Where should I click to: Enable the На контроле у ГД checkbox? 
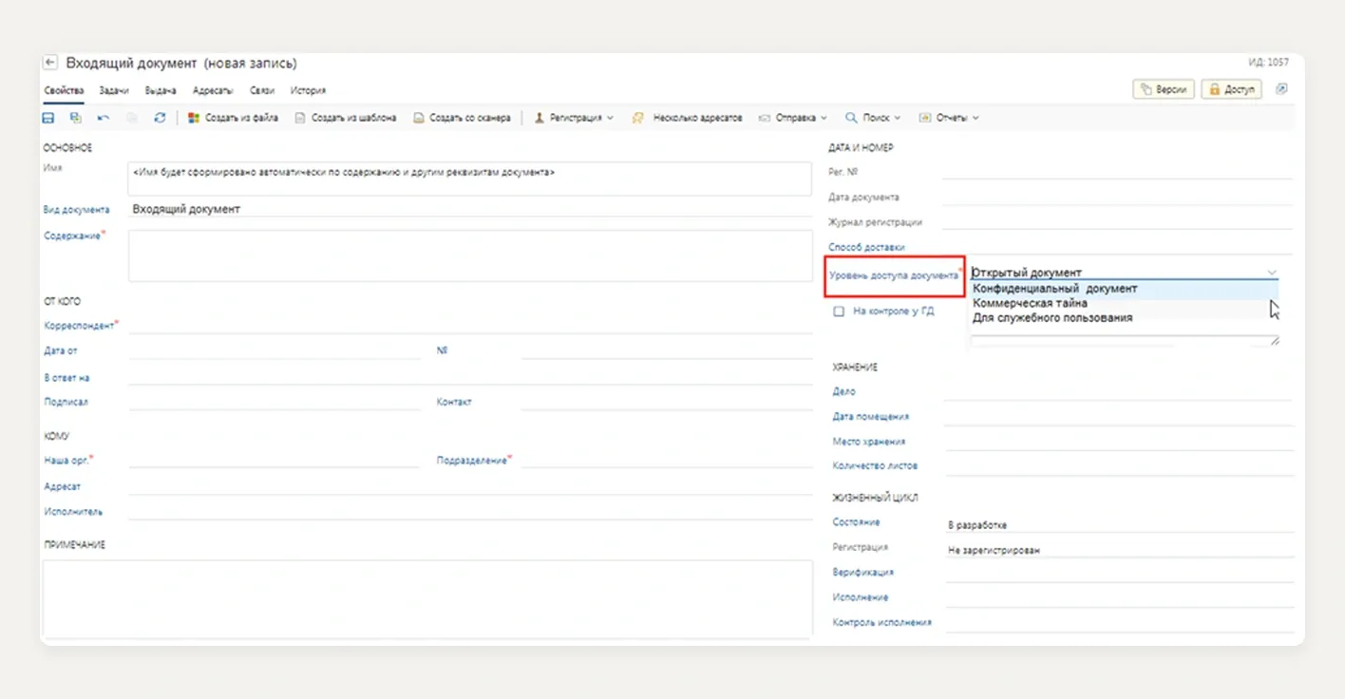[839, 312]
